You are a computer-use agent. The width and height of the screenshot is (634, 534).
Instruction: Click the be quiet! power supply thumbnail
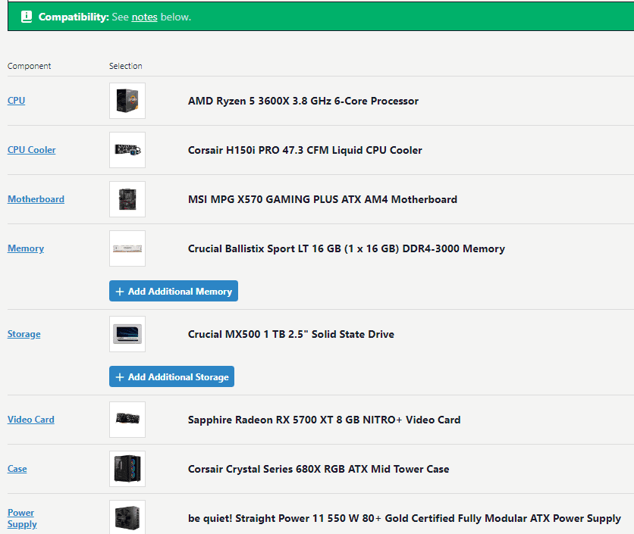click(127, 517)
